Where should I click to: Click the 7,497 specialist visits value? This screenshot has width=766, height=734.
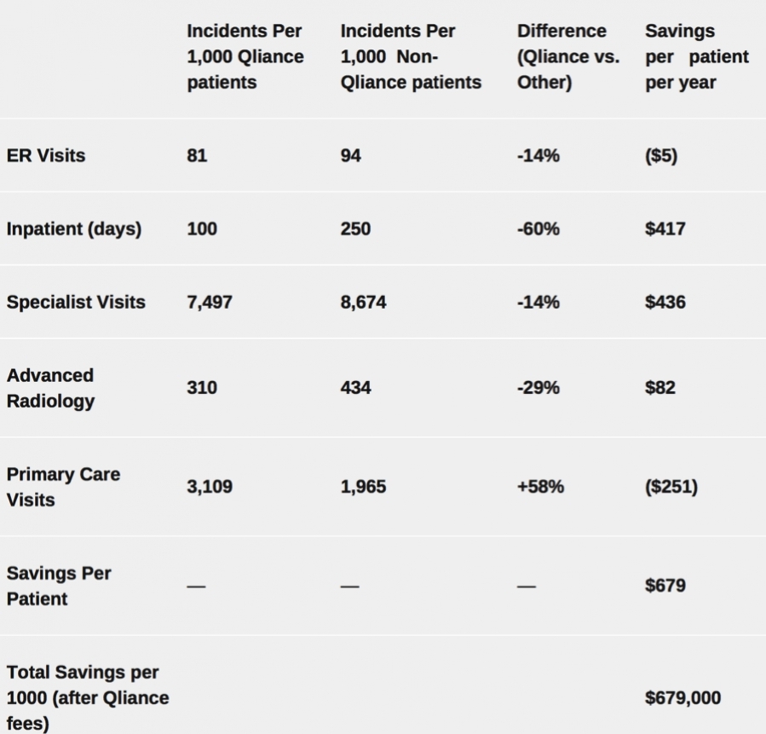[x=210, y=303]
